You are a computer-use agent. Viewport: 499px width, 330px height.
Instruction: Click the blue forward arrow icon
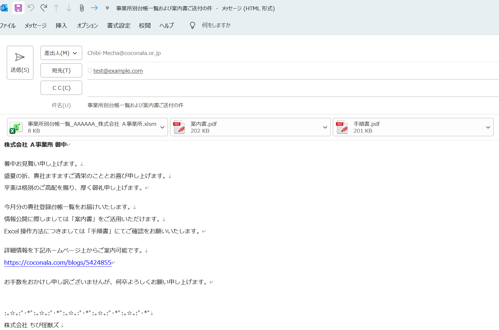coord(94,8)
